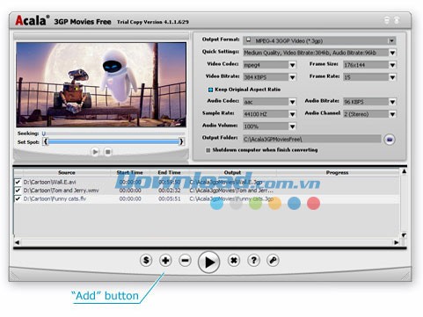Image resolution: width=423 pixels, height=317 pixels.
Task: Stop the preview video
Action: [108, 152]
